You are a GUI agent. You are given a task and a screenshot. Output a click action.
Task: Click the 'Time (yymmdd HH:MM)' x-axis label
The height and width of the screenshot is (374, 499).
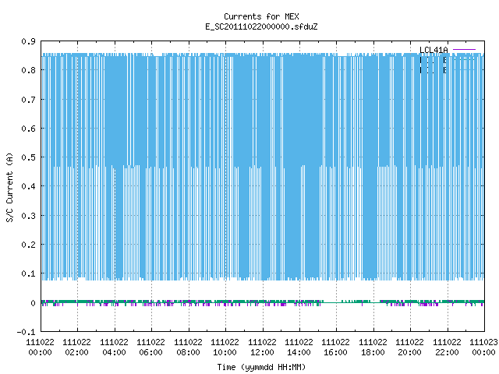261,367
